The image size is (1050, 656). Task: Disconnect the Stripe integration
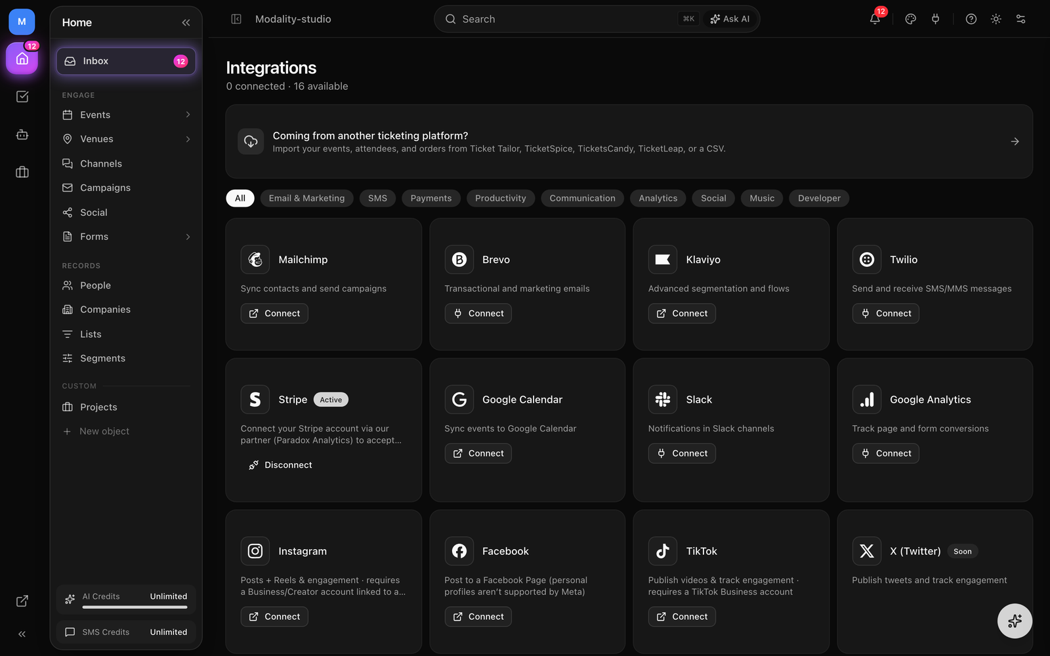click(x=280, y=465)
